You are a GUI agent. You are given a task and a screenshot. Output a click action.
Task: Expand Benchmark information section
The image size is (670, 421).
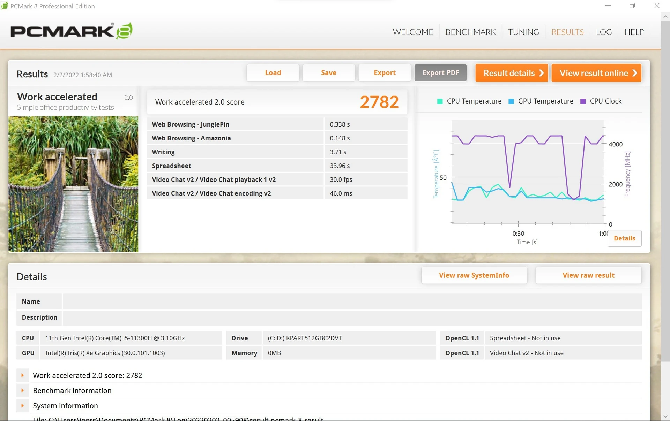click(23, 391)
